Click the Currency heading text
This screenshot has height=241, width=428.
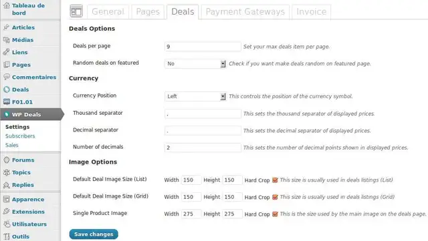[84, 78]
